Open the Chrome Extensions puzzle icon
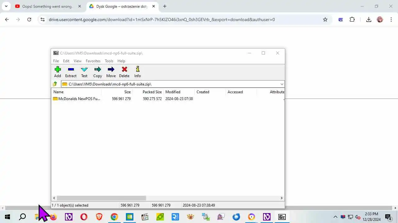 click(x=352, y=20)
